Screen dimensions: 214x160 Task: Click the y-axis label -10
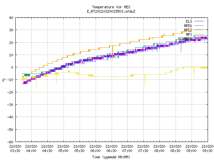click(10, 80)
